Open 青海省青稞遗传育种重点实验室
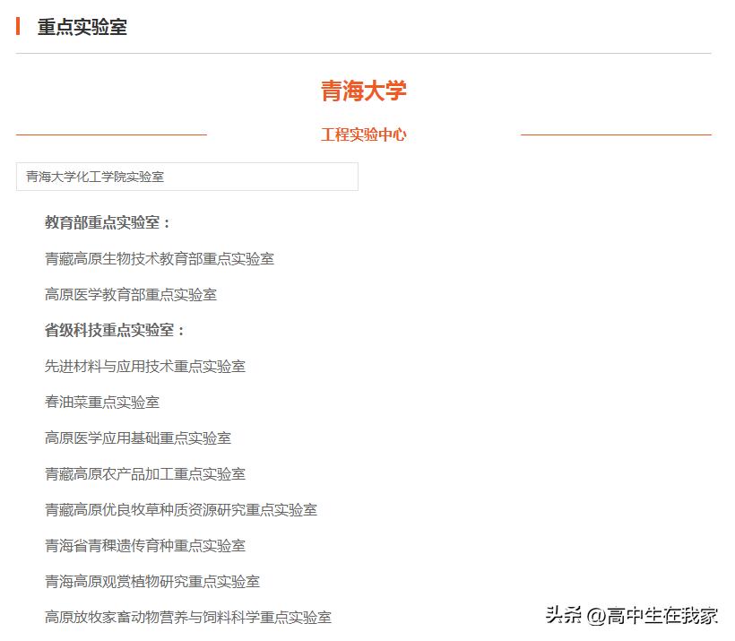 (x=144, y=545)
